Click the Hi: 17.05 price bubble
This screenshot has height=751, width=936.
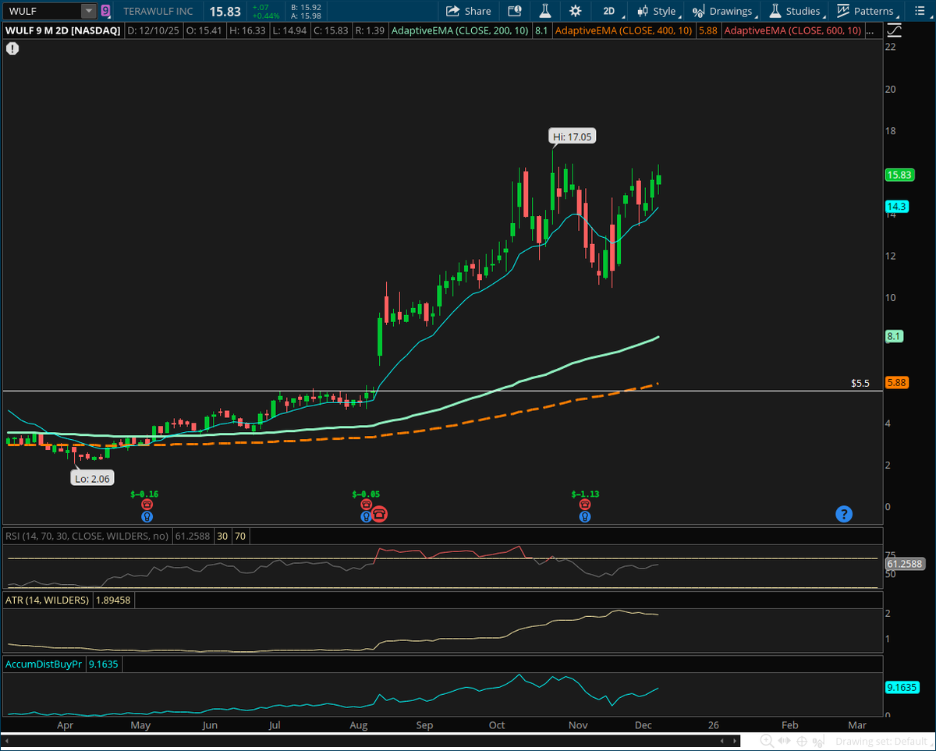click(x=573, y=136)
